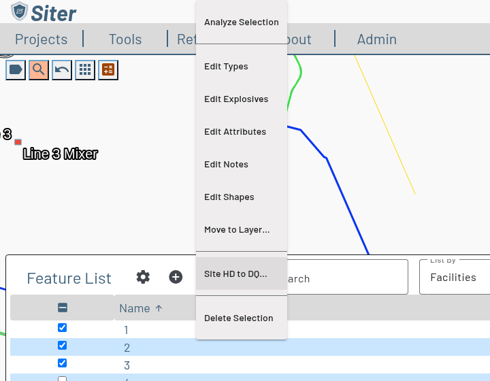Open the Tools nav item
This screenshot has width=490, height=381.
coord(125,39)
